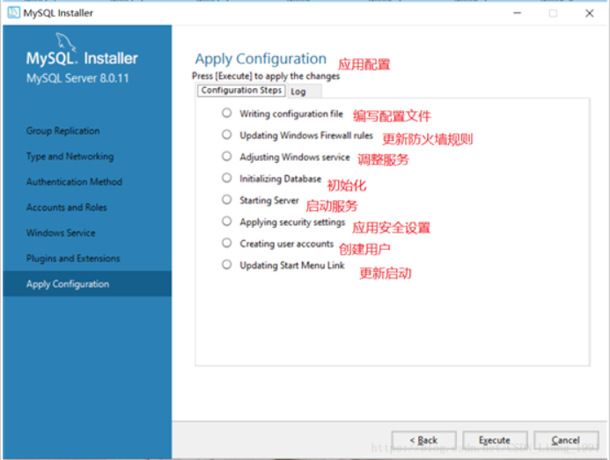The image size is (610, 460).
Task: Click the MySQL dolphin logo in sidebar
Action: pos(65,42)
